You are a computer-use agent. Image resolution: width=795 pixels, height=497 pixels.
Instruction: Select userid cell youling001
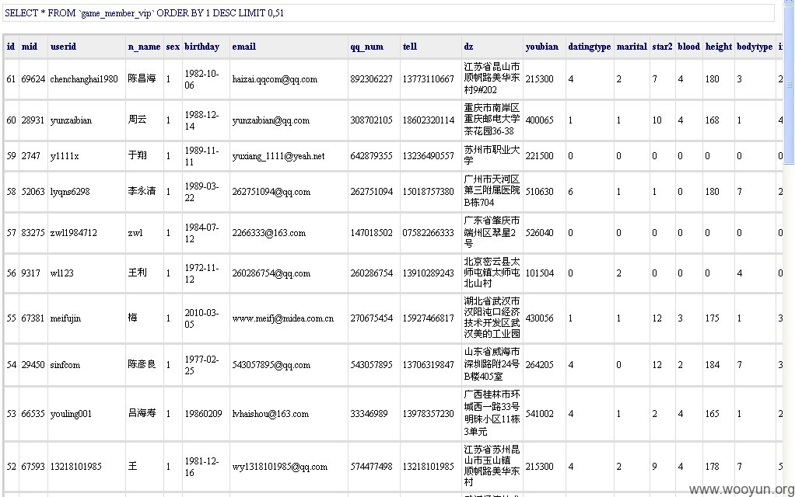pyautogui.click(x=71, y=414)
